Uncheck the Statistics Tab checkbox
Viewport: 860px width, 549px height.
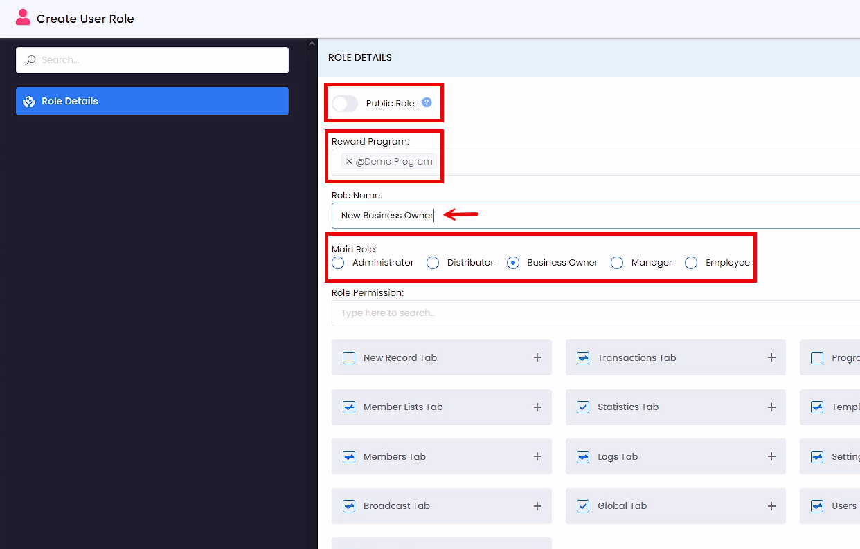click(x=583, y=407)
